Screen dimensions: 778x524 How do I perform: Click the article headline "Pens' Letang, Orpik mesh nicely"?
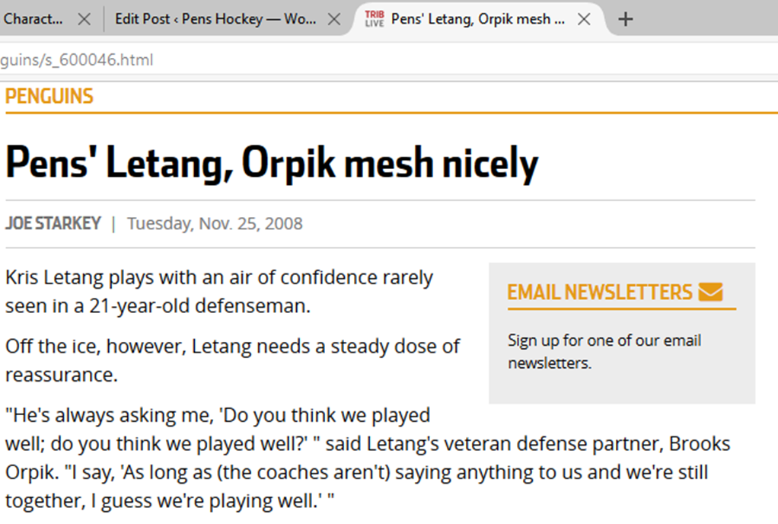click(x=272, y=163)
